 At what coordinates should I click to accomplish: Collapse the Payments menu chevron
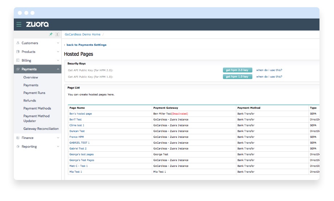click(58, 69)
